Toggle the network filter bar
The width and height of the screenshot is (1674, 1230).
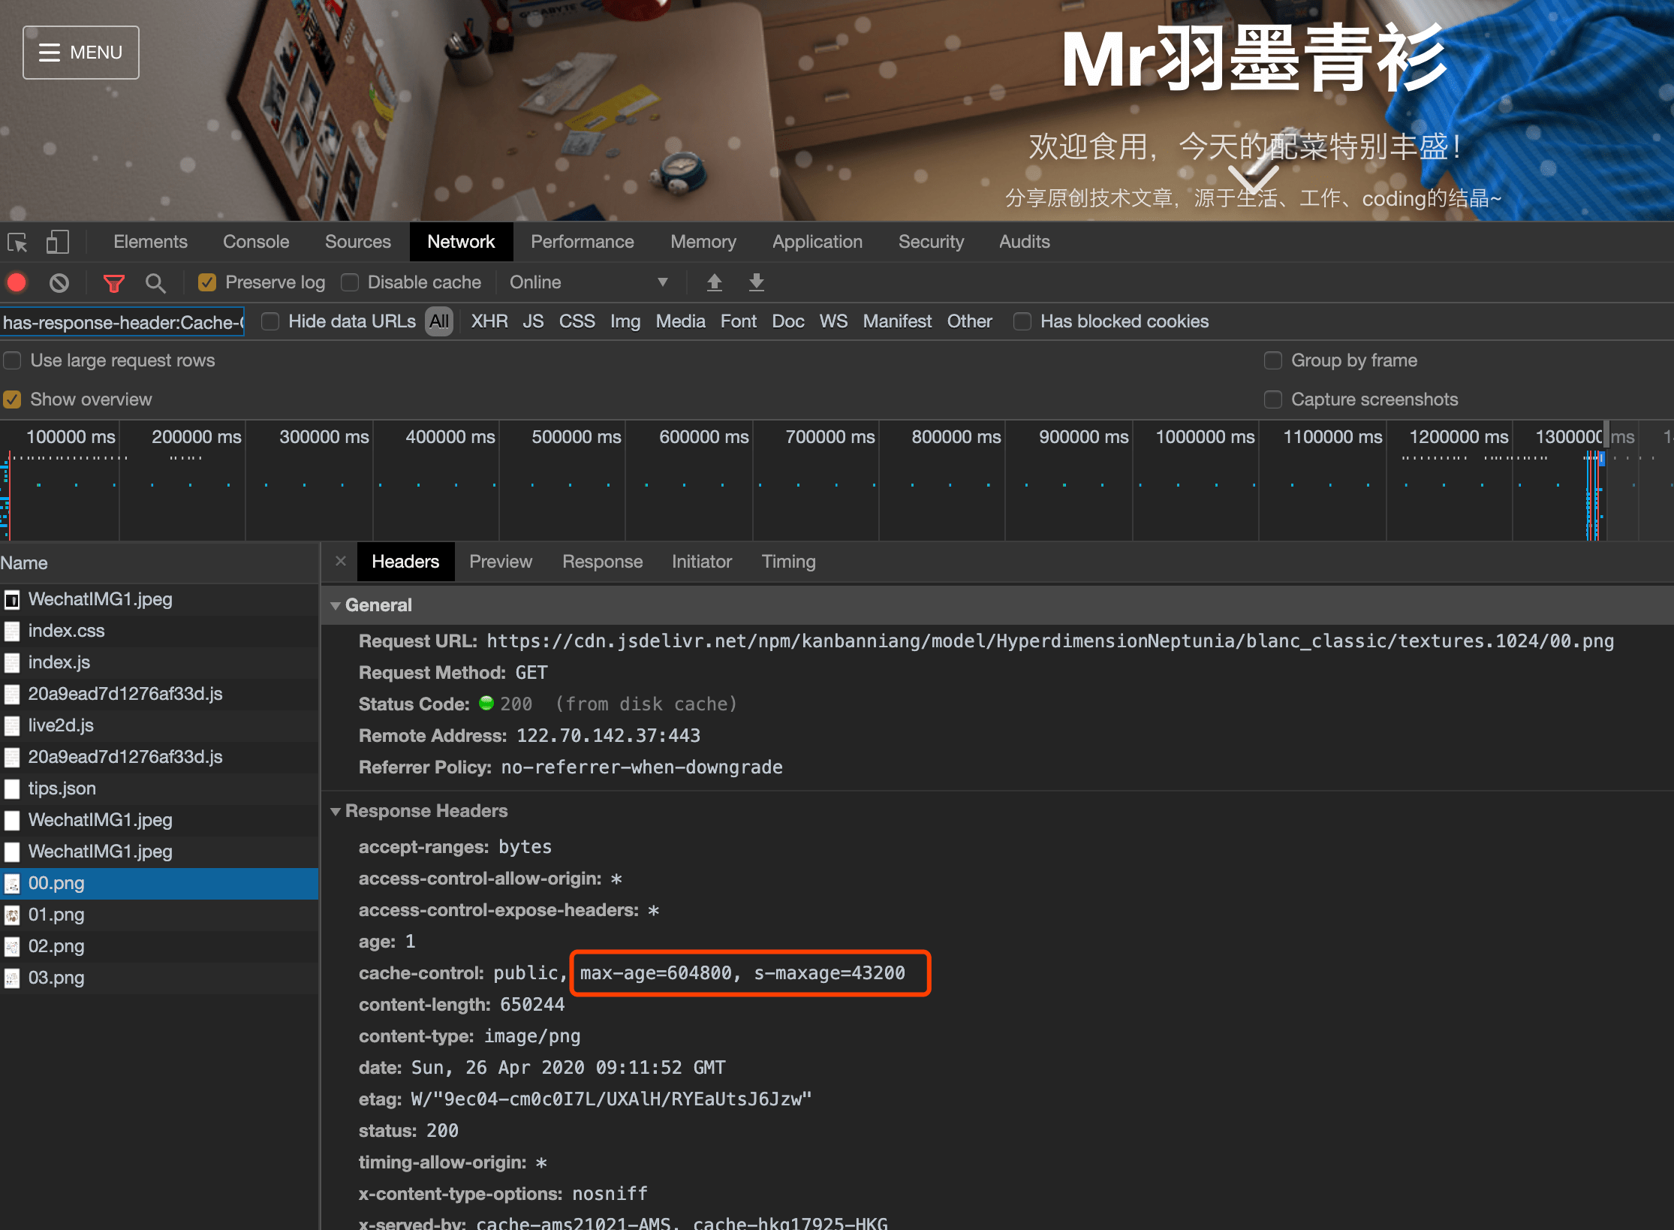pos(113,282)
